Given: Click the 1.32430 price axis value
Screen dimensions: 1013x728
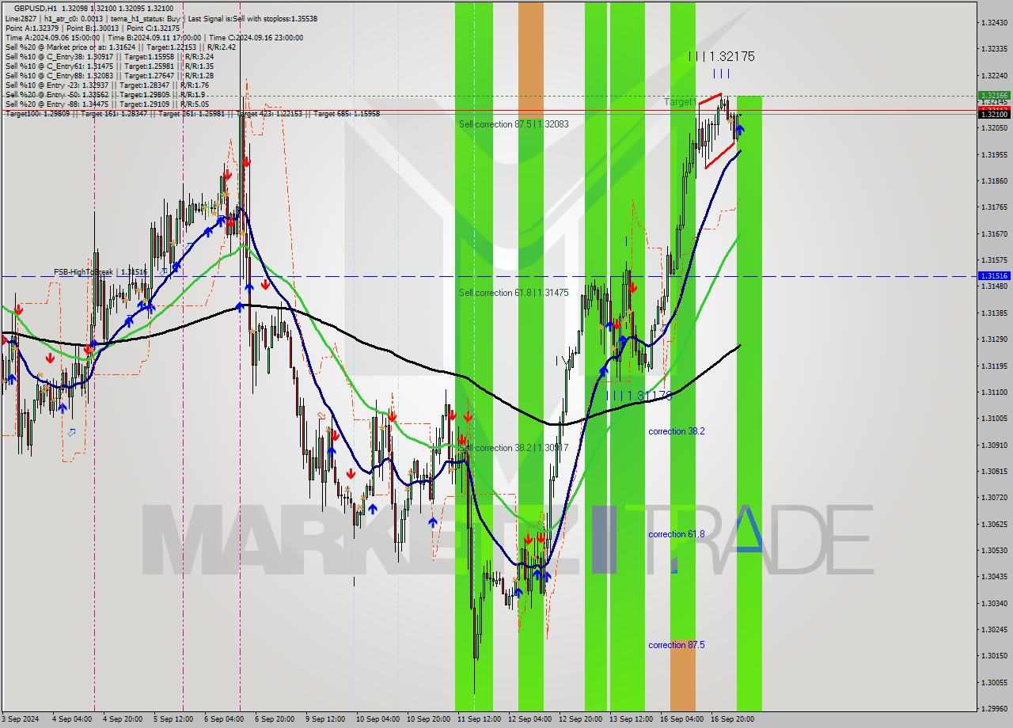Looking at the screenshot, I should click(x=994, y=22).
